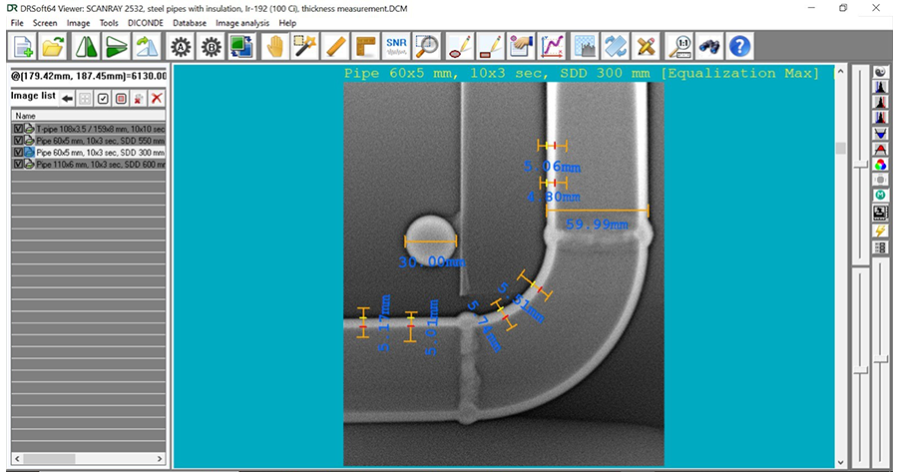Click the RGB color circles icon

(880, 164)
